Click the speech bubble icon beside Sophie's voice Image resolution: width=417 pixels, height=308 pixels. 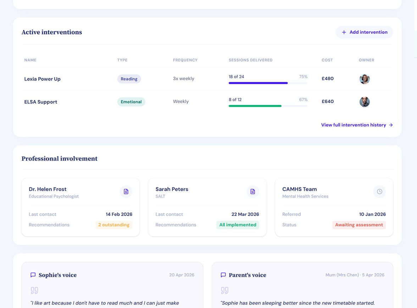(x=33, y=275)
